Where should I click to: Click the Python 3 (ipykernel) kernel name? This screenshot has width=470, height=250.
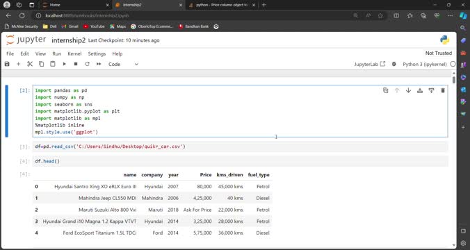[424, 64]
